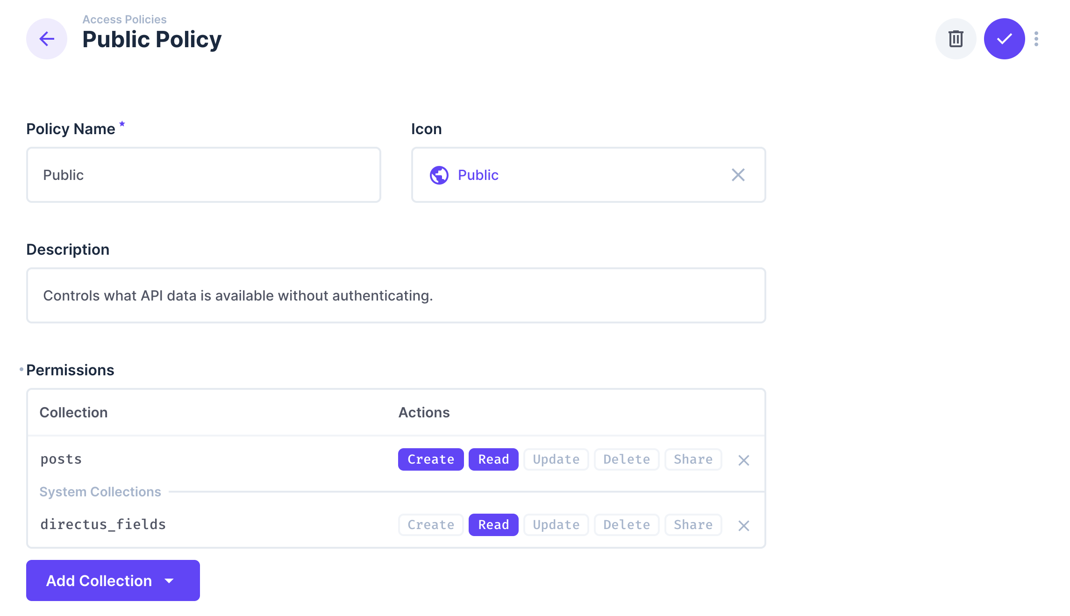This screenshot has height=616, width=1070.
Task: Click the globe icon in the Icon field
Action: pyautogui.click(x=438, y=175)
